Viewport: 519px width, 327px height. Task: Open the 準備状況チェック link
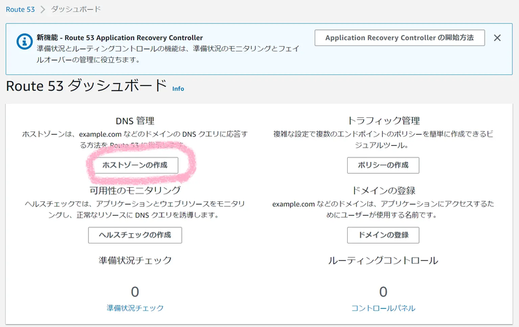[135, 308]
